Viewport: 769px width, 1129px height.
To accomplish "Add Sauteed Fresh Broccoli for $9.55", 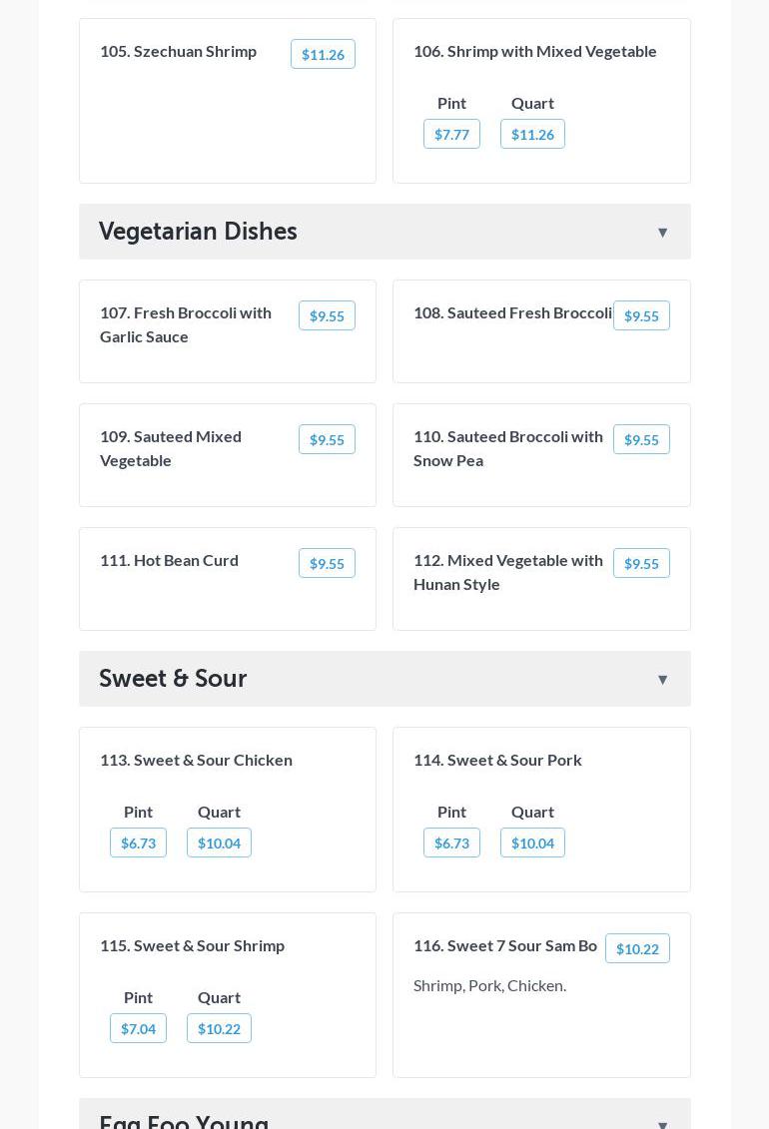I will 641,316.
